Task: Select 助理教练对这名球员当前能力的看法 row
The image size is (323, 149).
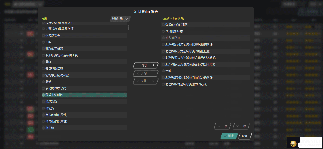Action: click(206, 78)
